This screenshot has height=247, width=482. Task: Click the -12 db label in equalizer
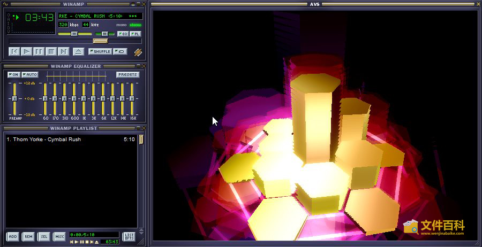pos(29,114)
